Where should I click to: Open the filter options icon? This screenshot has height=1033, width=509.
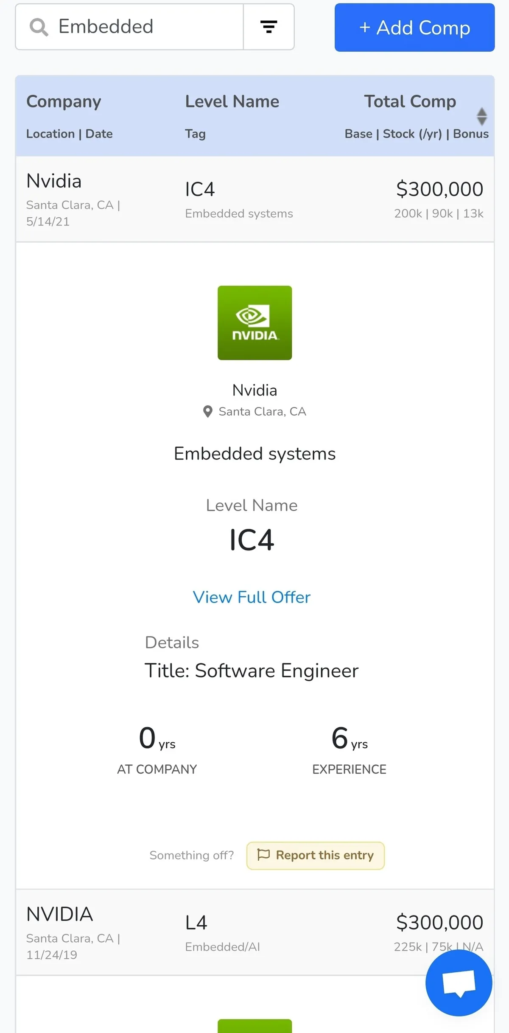268,27
